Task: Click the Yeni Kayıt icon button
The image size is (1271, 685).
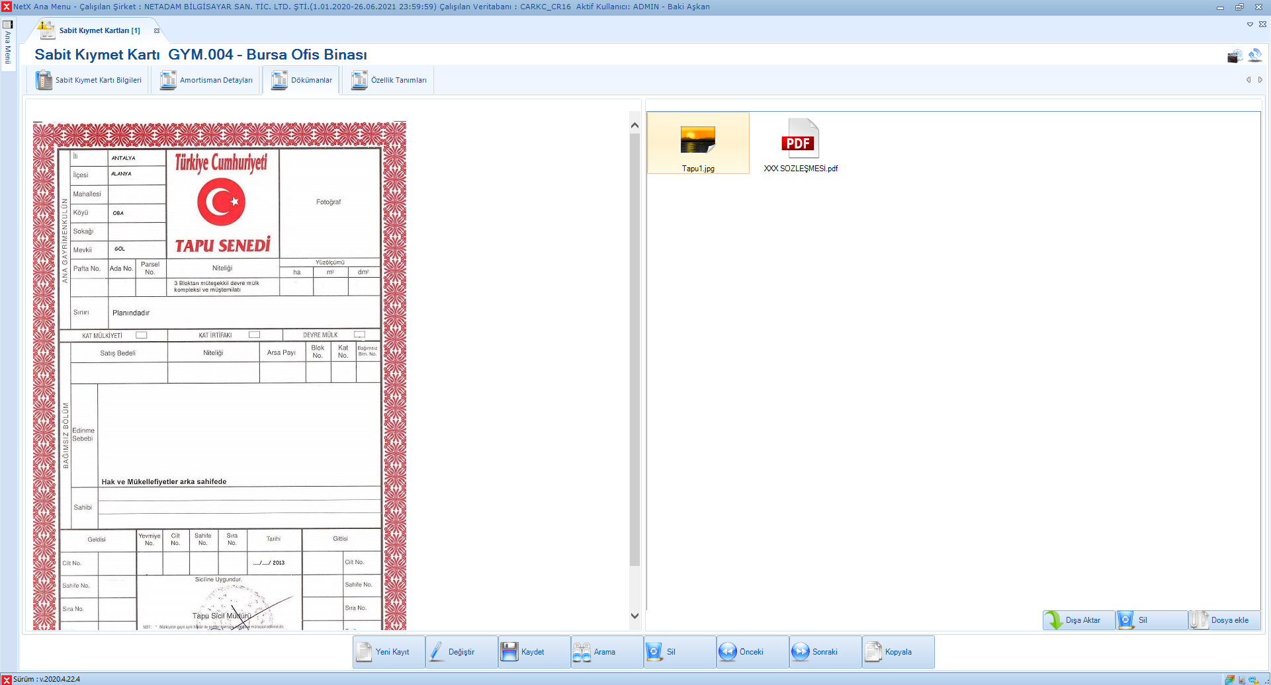Action: 365,652
